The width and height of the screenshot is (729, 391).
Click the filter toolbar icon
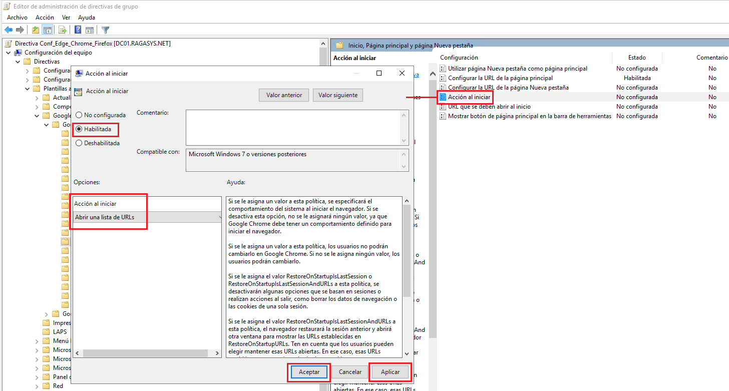pyautogui.click(x=105, y=30)
